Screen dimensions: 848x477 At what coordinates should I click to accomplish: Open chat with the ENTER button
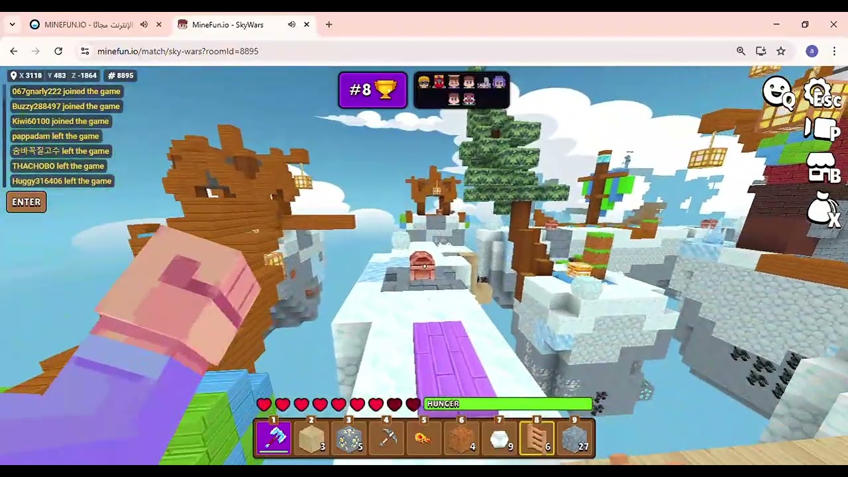click(26, 202)
